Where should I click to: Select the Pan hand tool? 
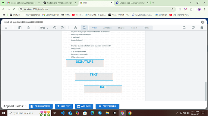click(x=75, y=28)
